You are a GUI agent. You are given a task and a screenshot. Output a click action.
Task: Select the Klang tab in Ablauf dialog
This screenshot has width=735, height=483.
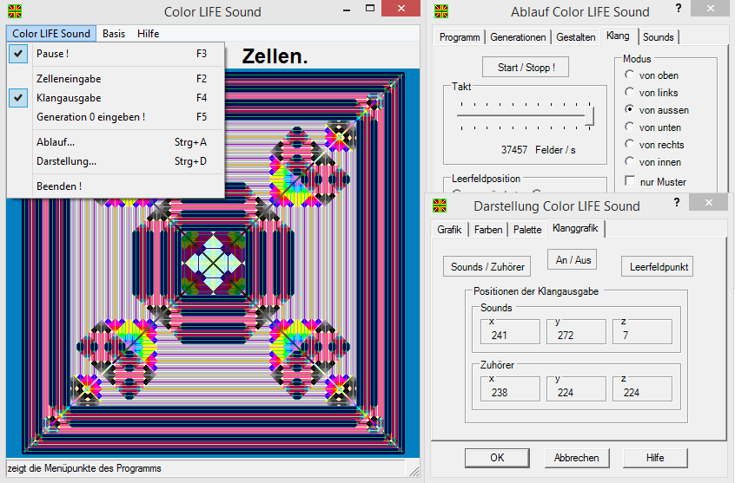click(619, 36)
